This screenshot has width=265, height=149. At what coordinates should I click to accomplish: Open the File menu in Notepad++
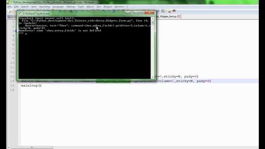pyautogui.click(x=10, y=7)
